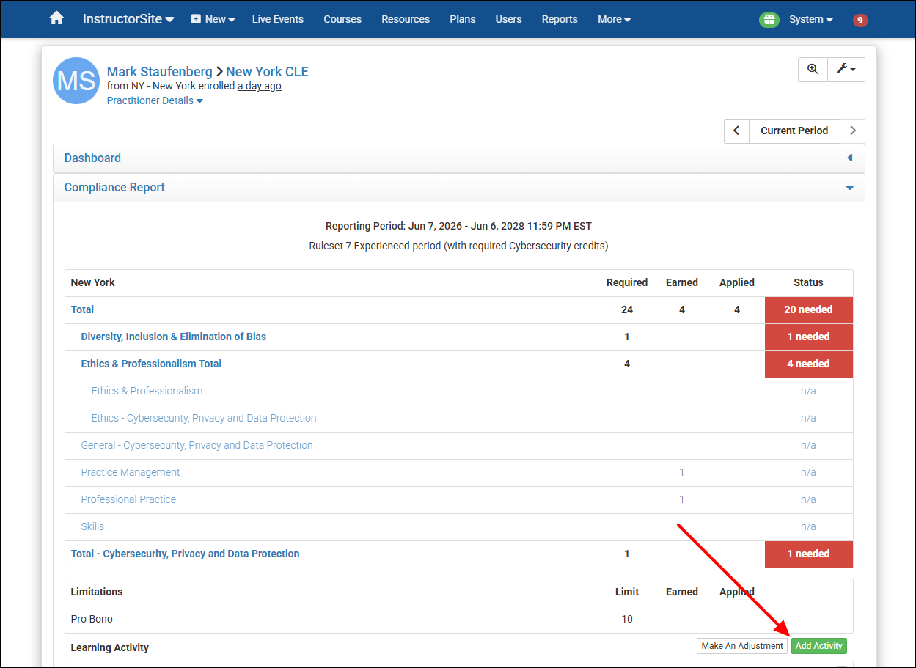Open the Practice Management link
The height and width of the screenshot is (668, 916).
point(131,472)
